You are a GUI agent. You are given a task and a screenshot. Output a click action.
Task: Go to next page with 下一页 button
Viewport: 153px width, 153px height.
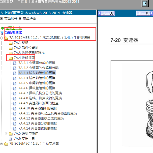[x=144, y=13]
